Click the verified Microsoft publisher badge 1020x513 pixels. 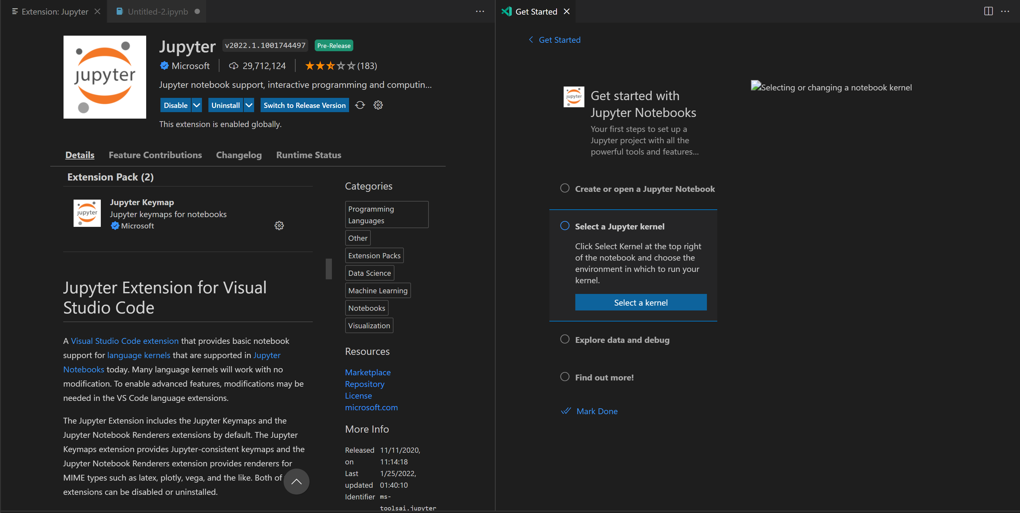(165, 66)
